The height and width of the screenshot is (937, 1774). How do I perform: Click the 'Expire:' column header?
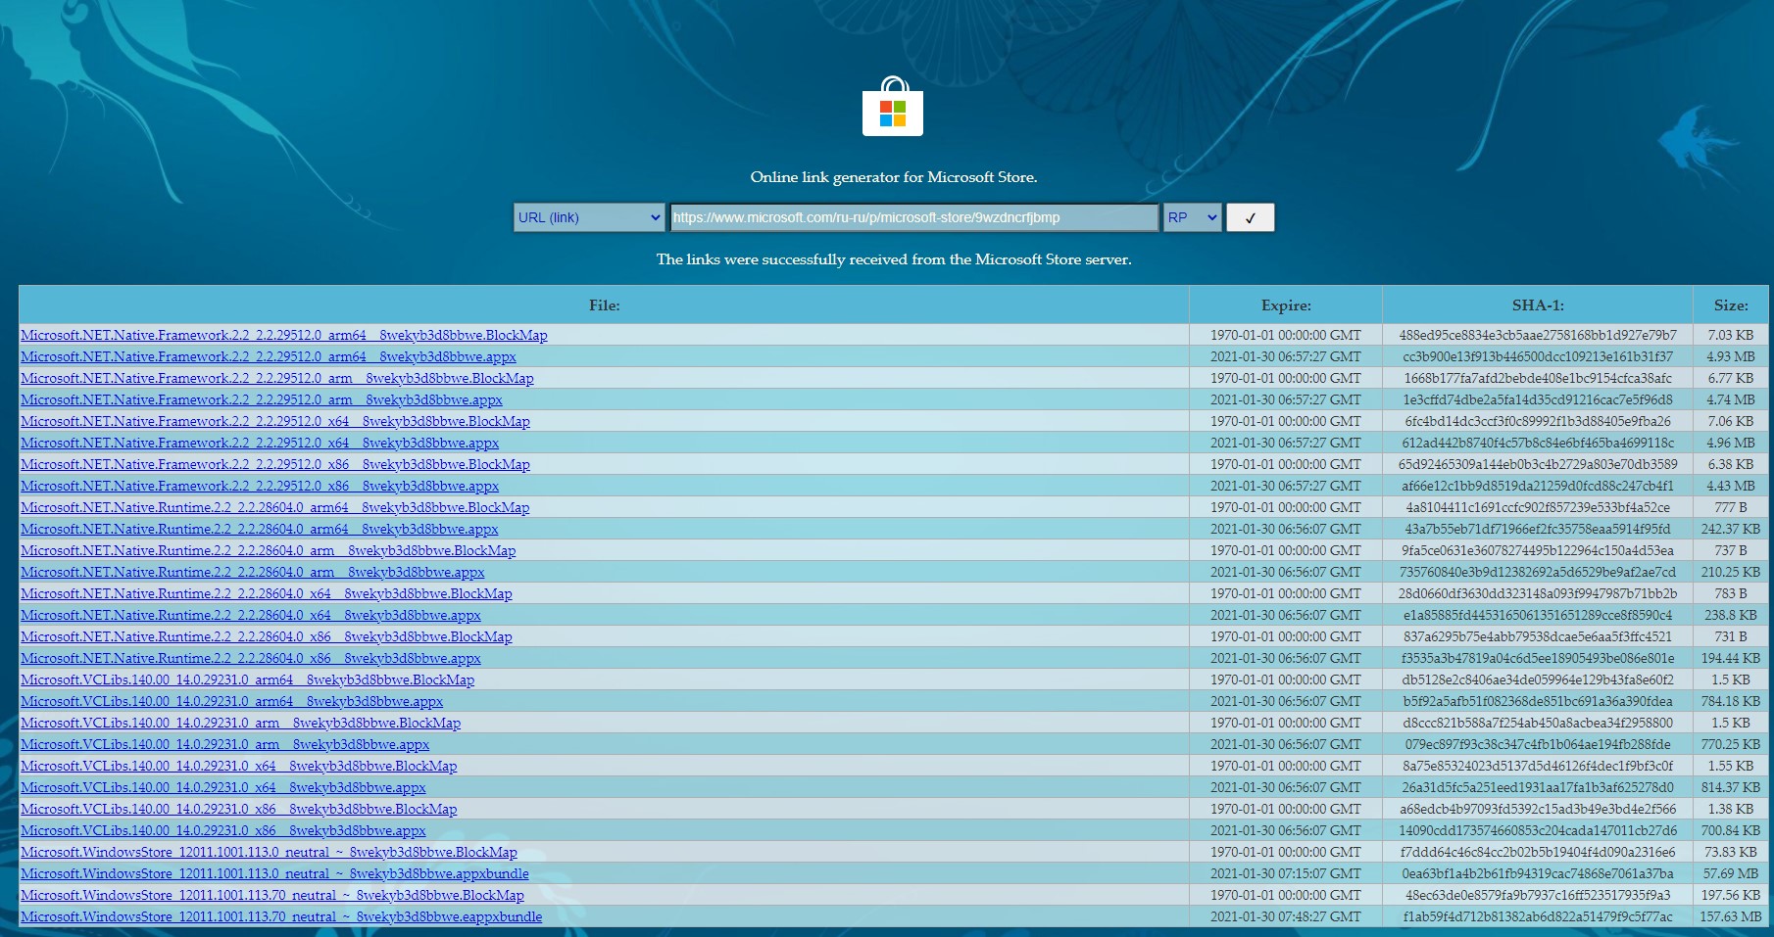click(1286, 305)
